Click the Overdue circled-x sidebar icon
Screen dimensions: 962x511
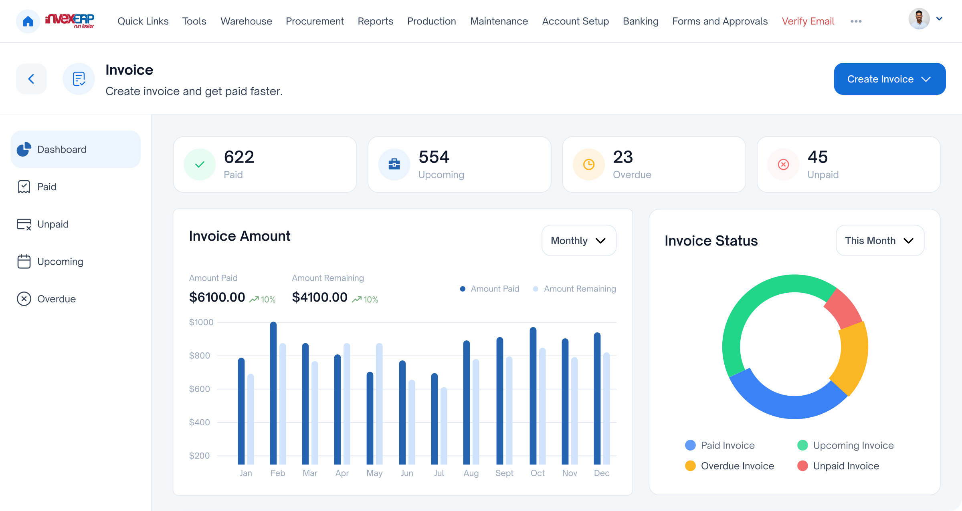click(x=24, y=299)
